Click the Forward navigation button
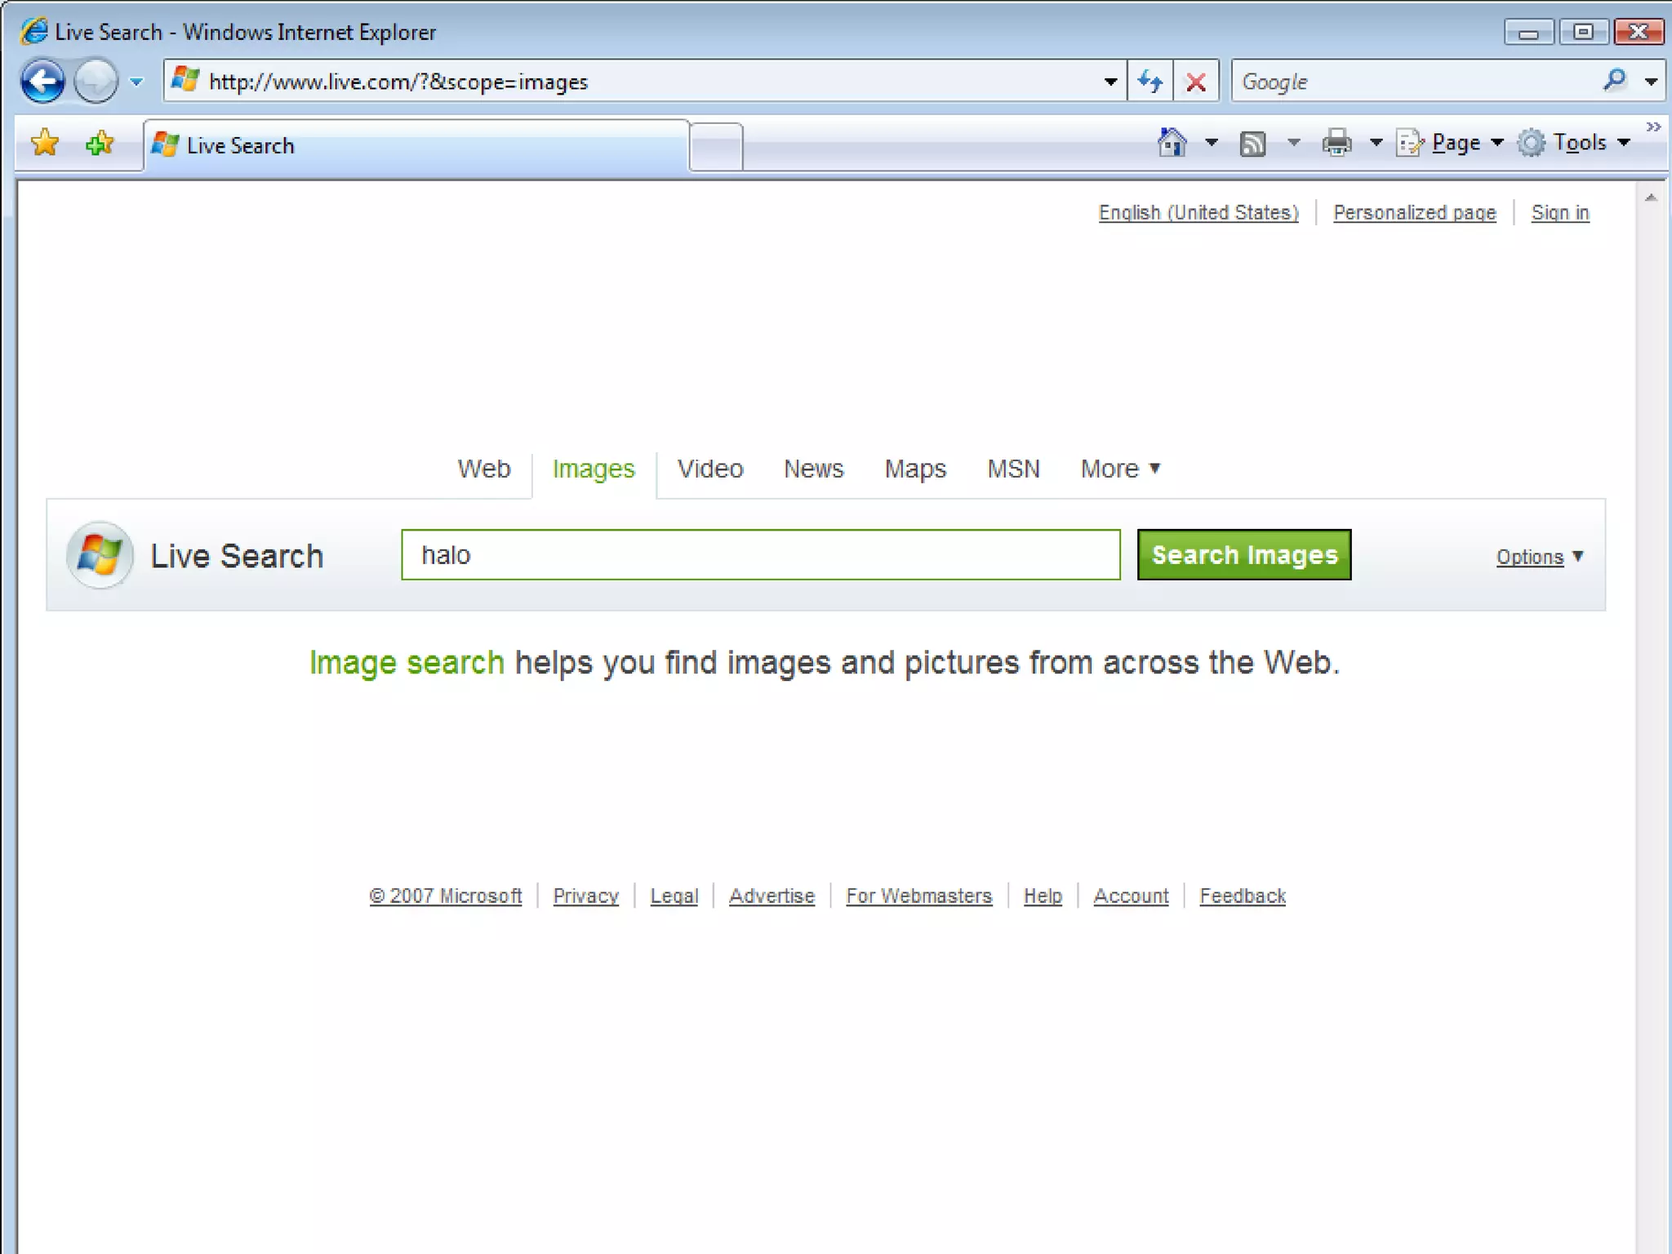The height and width of the screenshot is (1254, 1672). 96,82
